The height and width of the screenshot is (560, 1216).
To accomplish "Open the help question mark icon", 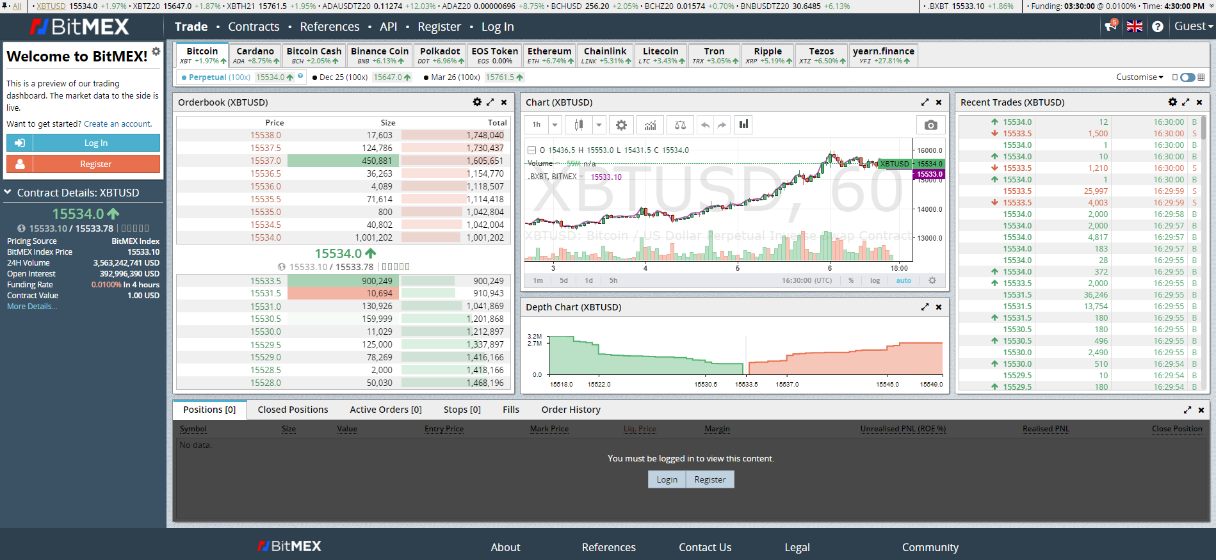I will click(x=1158, y=26).
